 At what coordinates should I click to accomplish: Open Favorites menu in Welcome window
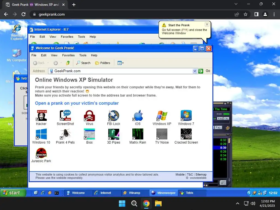tap(68, 55)
